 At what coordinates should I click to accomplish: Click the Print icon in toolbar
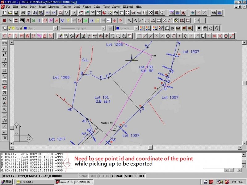point(23,13)
